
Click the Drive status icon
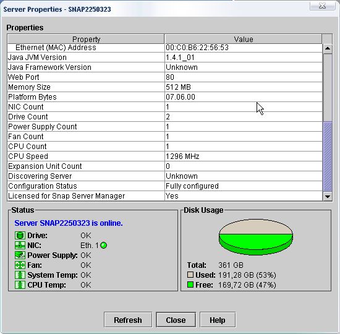click(x=20, y=236)
